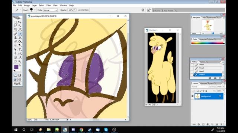This screenshot has width=238, height=133.
Task: Select the Slice tool
Action: [20, 30]
